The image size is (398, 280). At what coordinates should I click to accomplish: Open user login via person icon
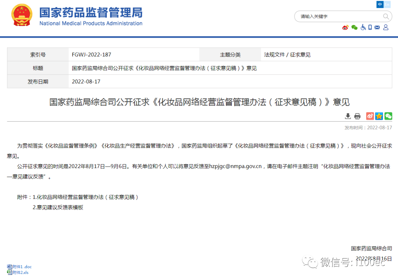pyautogui.click(x=386, y=27)
